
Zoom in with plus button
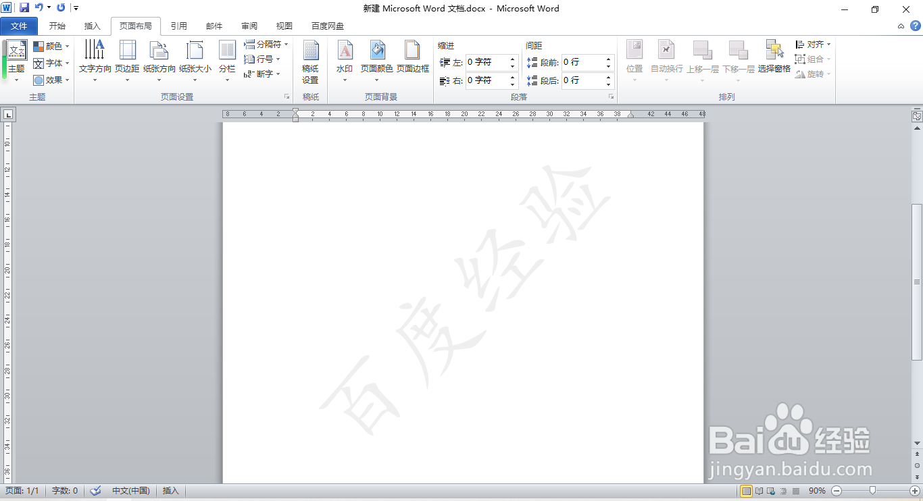pyautogui.click(x=915, y=491)
